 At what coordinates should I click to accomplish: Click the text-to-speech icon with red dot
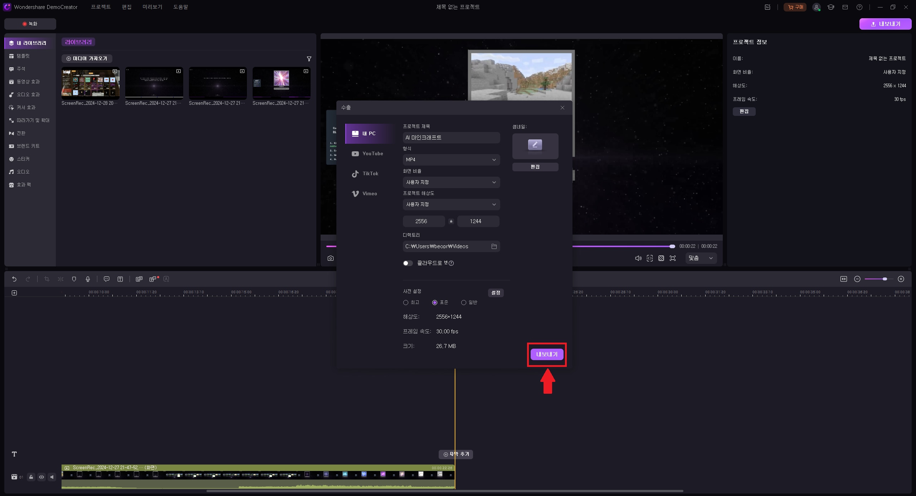[154, 279]
